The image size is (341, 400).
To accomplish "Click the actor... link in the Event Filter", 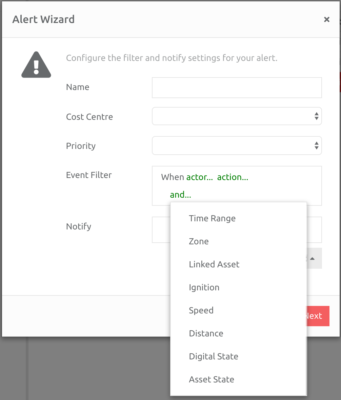I will [x=199, y=177].
